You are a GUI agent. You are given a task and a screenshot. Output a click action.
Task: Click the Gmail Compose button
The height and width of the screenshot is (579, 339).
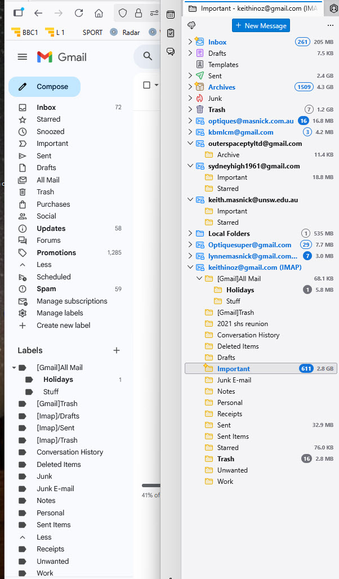click(x=44, y=87)
